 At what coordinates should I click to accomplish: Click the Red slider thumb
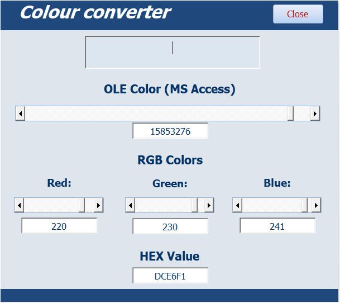(x=82, y=205)
